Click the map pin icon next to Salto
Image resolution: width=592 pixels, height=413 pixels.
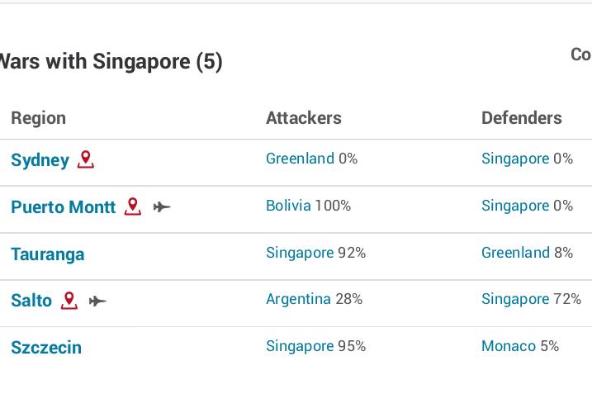pos(69,301)
